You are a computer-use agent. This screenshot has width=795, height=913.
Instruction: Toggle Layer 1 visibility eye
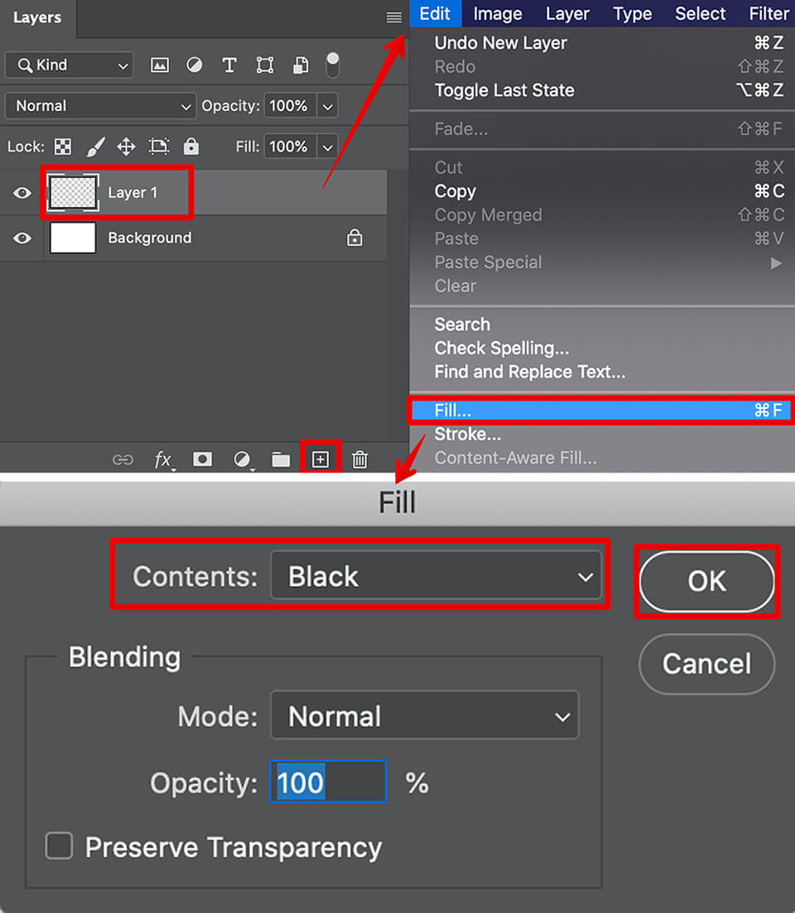pyautogui.click(x=21, y=192)
